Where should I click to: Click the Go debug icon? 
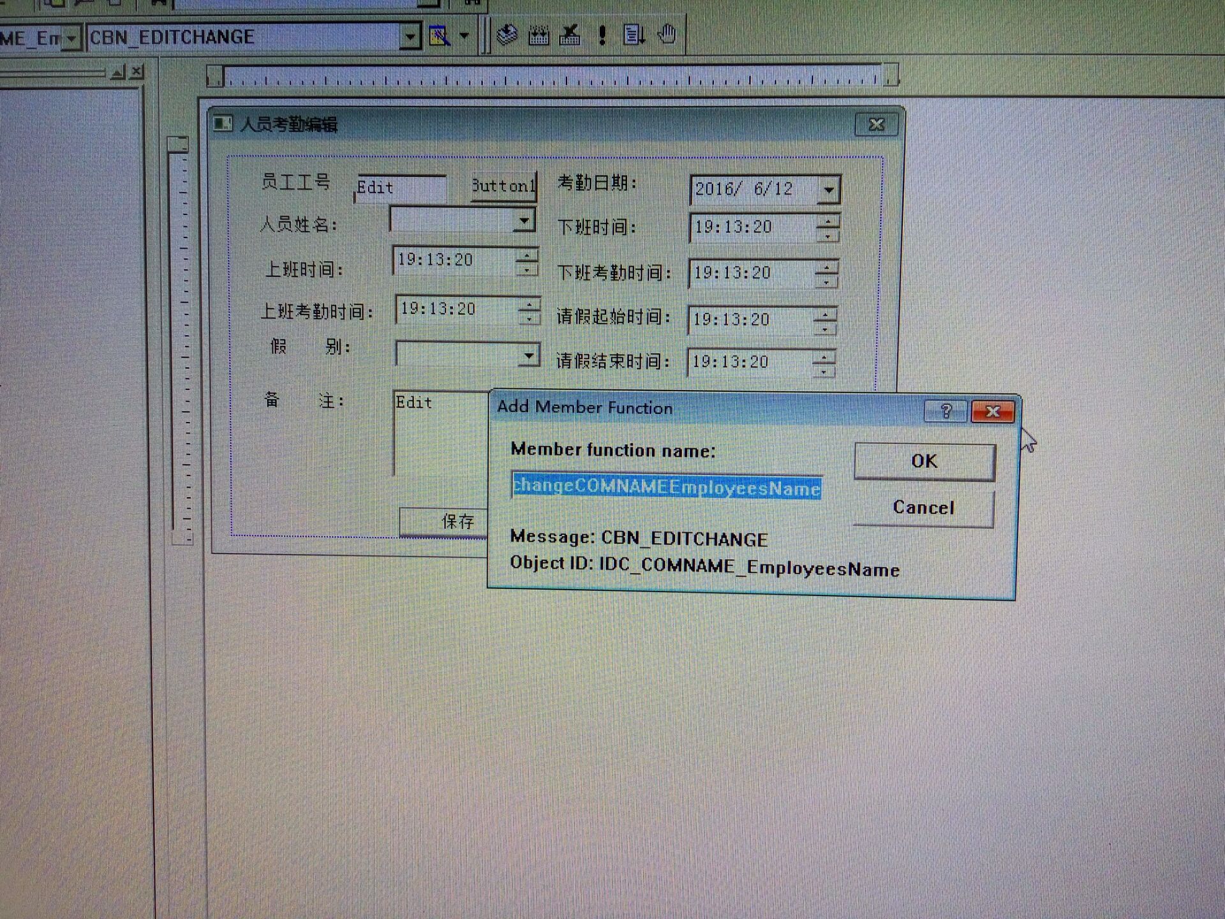(x=634, y=34)
